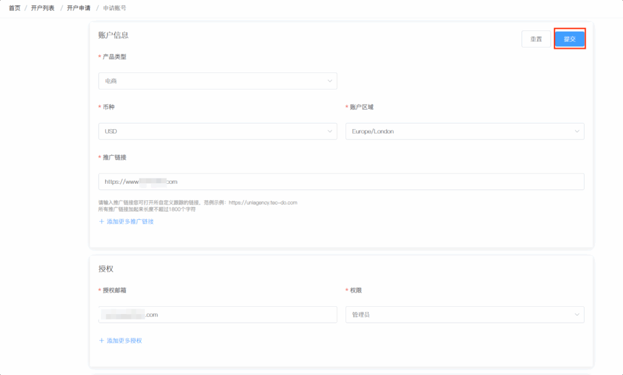
Task: Click the chevron arrow in 管理员 field
Action: click(577, 315)
